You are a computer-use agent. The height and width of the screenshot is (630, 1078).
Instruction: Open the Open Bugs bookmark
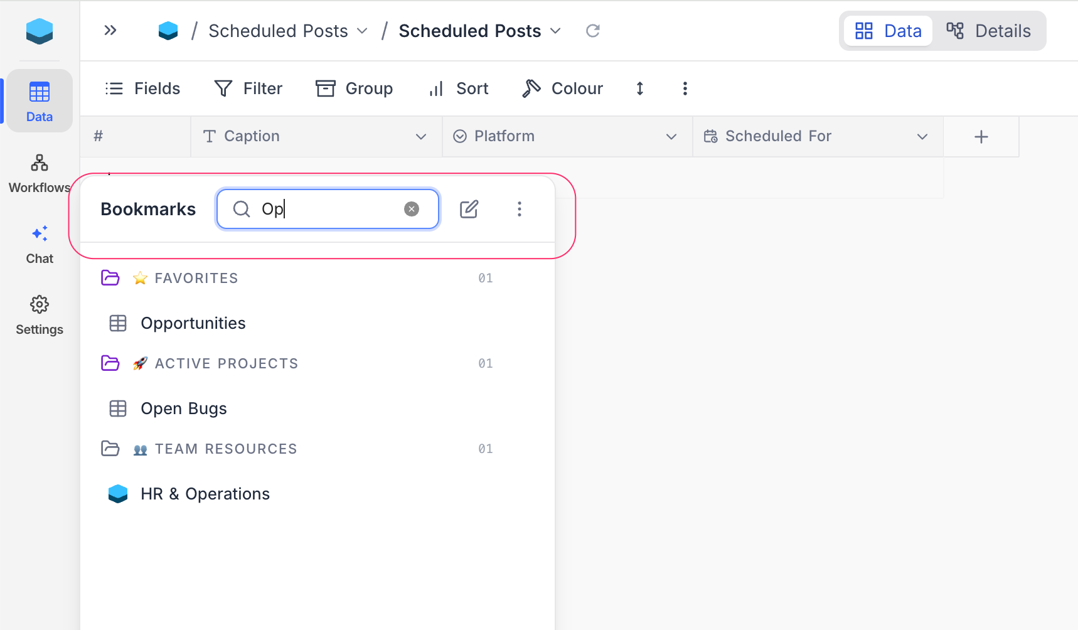click(184, 408)
